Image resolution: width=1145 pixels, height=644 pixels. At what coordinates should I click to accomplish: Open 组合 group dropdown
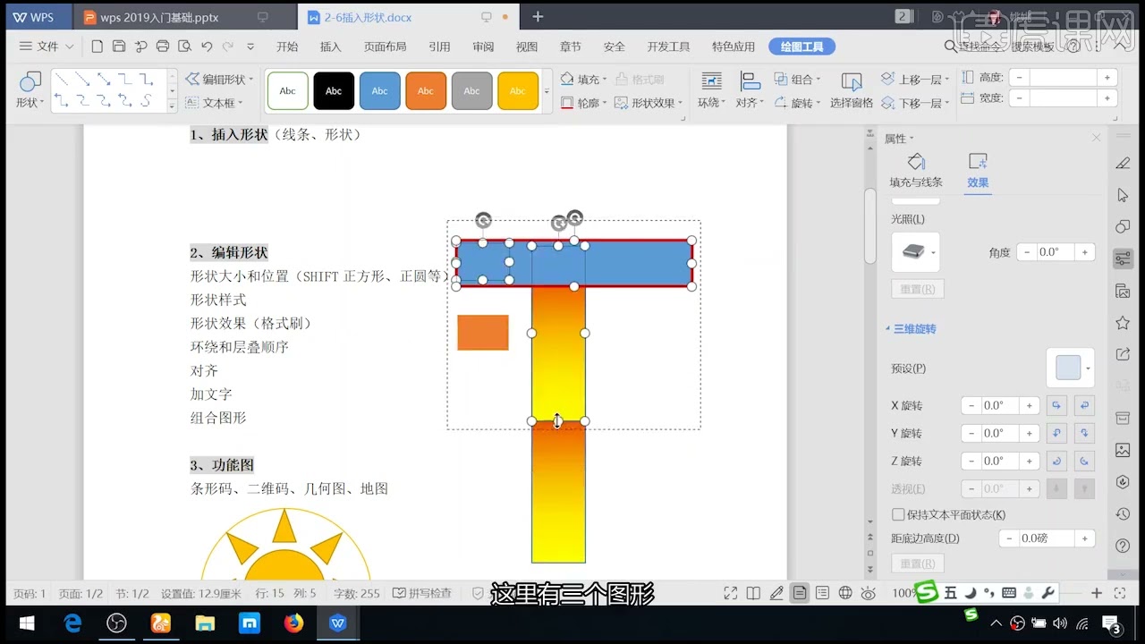tap(797, 79)
